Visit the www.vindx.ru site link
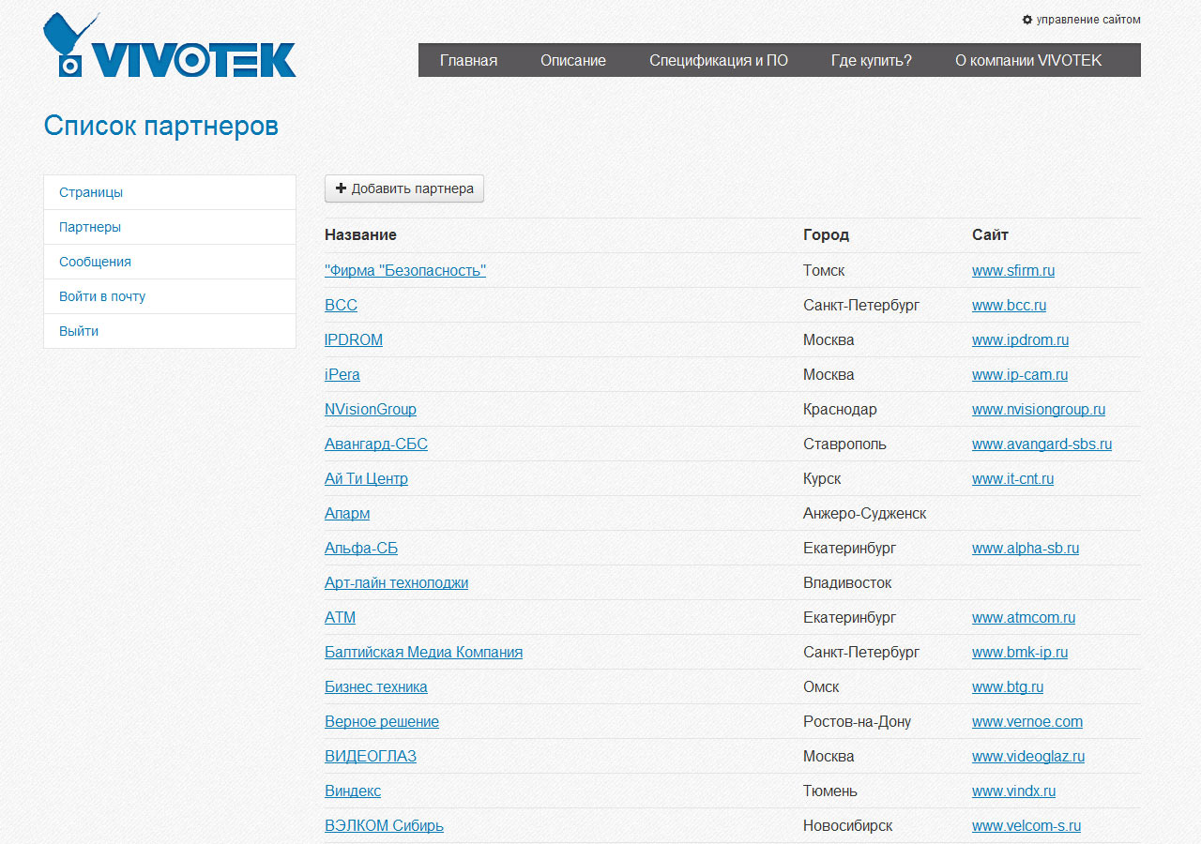1201x844 pixels. coord(1013,791)
